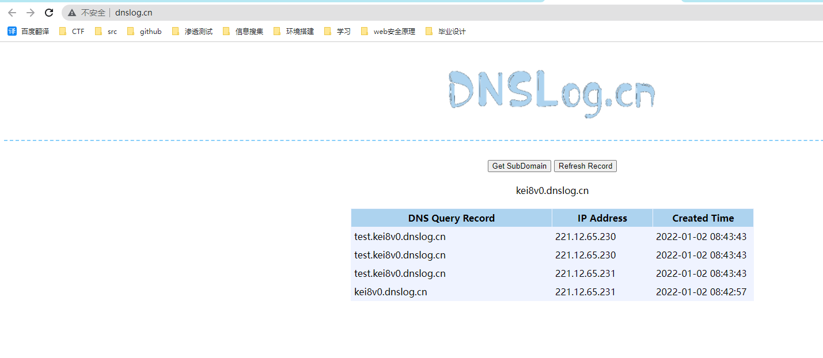Click the Created Time column header

point(703,218)
